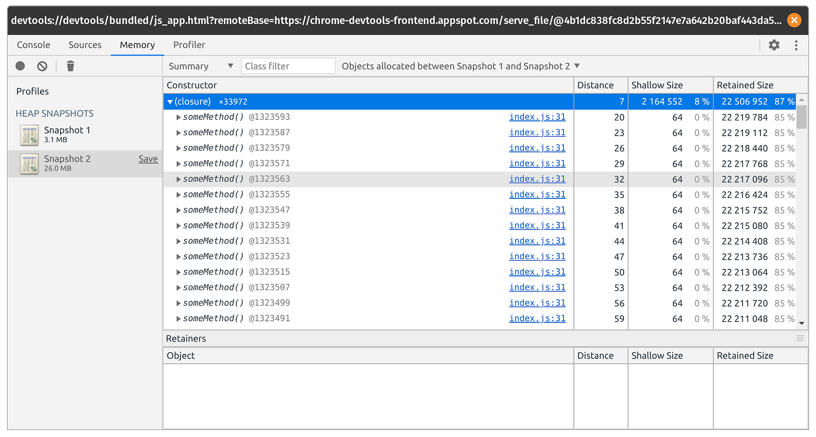The image size is (816, 437).
Task: Select the Snapshot 1 thumbnail icon
Action: coord(29,135)
